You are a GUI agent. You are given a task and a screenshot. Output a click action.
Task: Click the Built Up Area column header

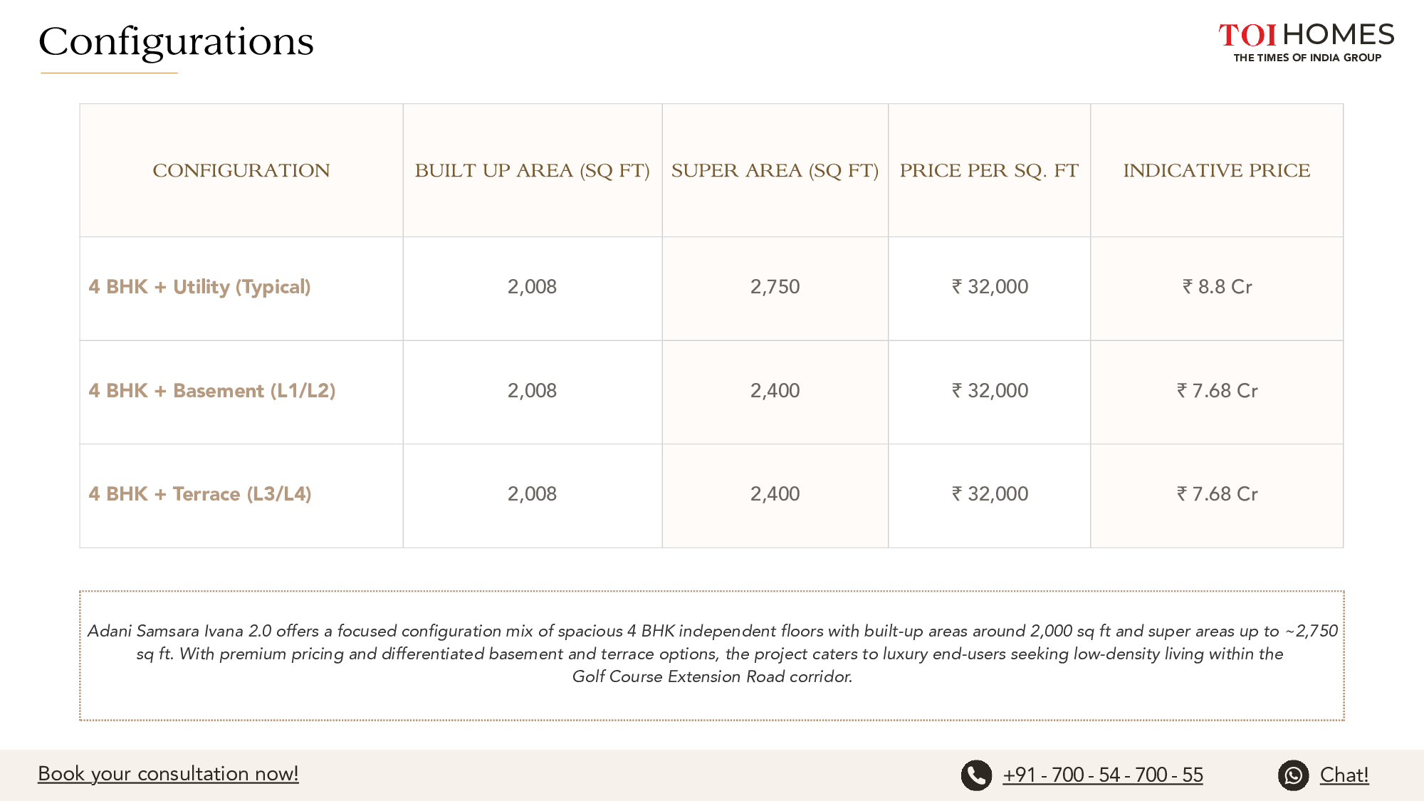tap(532, 171)
